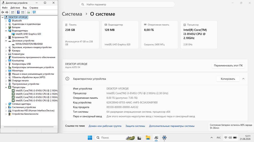Click the Aspire A315-54 model text
This screenshot has width=254, height=142.
coord(73,67)
